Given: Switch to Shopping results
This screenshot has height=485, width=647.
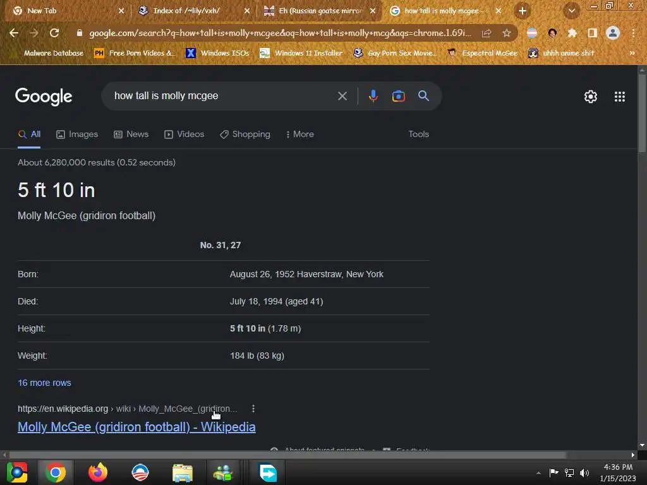Looking at the screenshot, I should coord(245,135).
